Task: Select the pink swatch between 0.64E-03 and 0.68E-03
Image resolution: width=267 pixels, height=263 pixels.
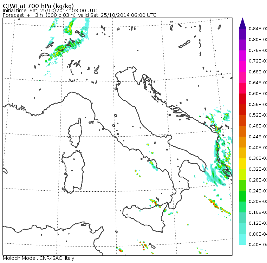Action: click(x=242, y=77)
